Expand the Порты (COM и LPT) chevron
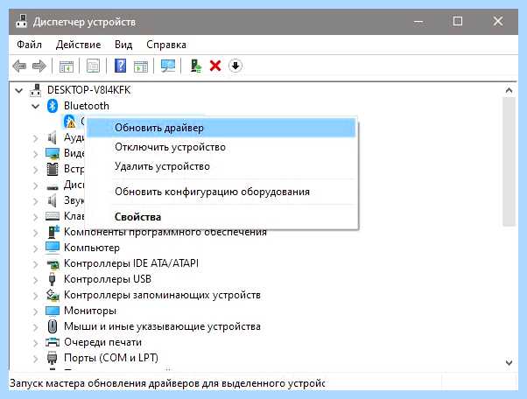The height and width of the screenshot is (399, 527). (x=36, y=359)
